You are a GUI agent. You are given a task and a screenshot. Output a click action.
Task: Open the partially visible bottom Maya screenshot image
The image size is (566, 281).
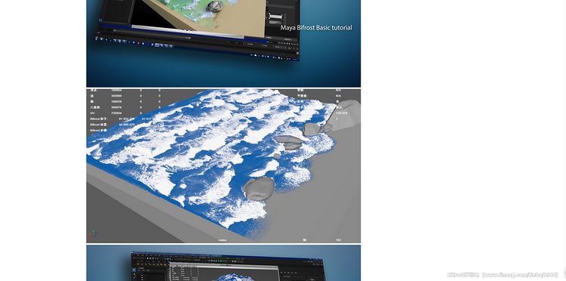tap(223, 263)
